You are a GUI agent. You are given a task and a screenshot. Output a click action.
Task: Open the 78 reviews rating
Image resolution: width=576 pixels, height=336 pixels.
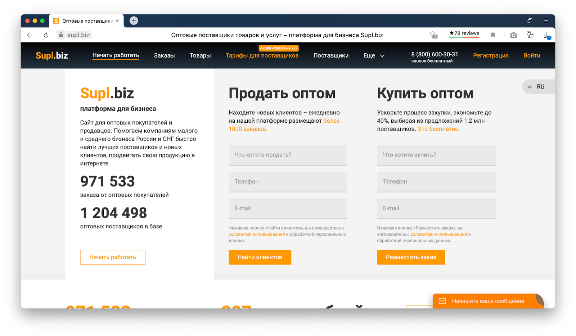click(464, 33)
